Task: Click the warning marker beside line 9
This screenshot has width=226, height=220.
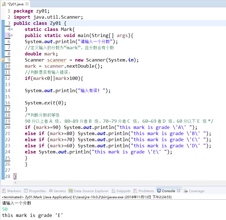Action: tap(3, 60)
